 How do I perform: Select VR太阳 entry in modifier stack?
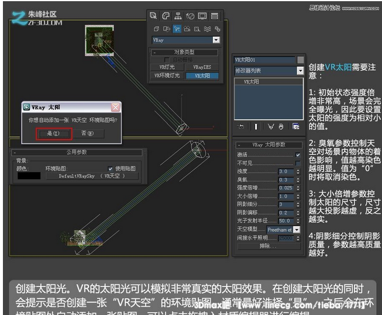click(269, 82)
